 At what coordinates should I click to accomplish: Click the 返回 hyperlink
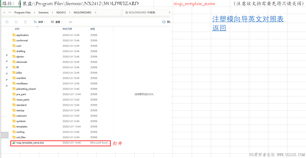[x=219, y=28]
